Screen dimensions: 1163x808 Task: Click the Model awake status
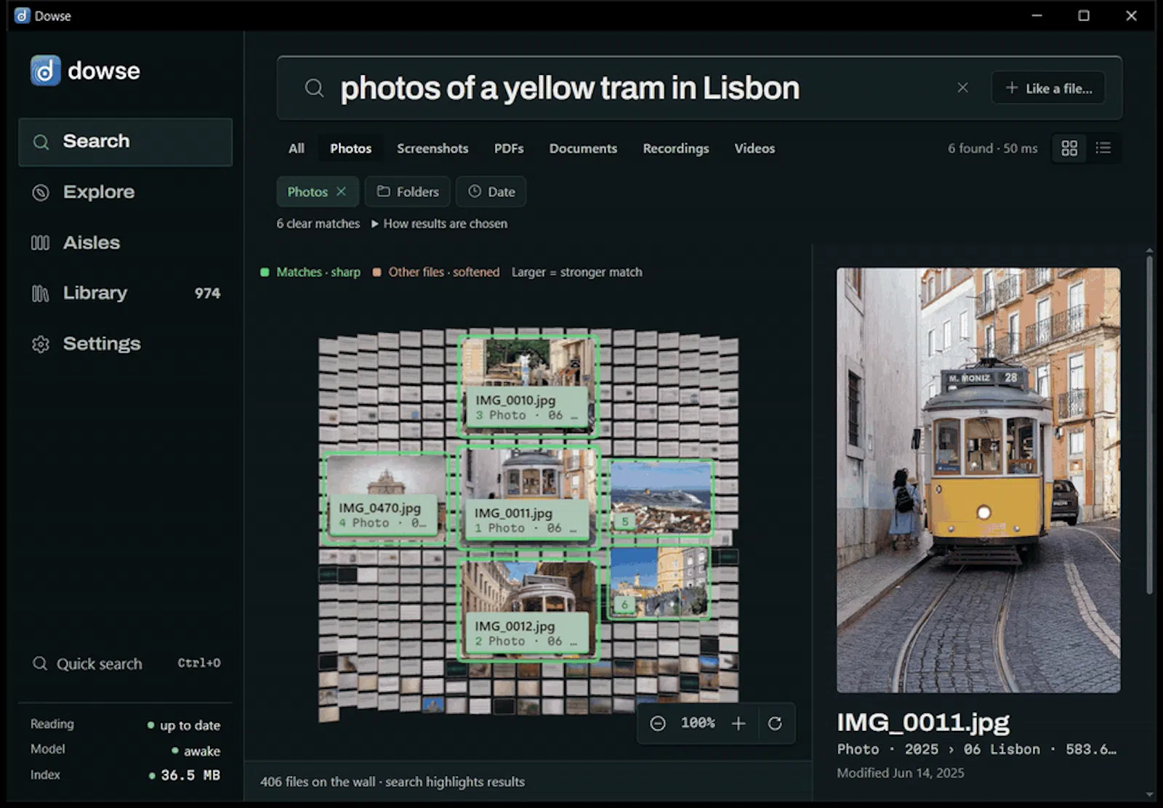[125, 750]
